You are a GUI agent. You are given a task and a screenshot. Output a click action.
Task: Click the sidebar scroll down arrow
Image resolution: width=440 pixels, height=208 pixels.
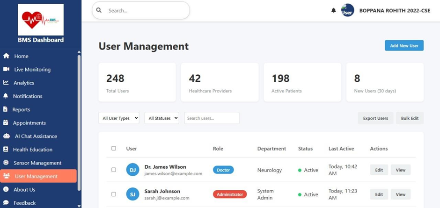pos(79,206)
